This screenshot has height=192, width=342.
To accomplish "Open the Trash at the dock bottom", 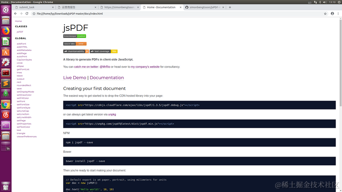I will (x=6, y=186).
